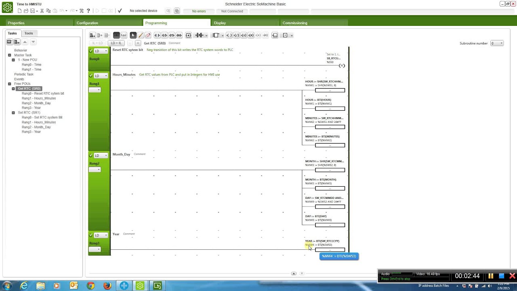Convert with LD > IL button
Screen dimensions: 517x291
(116, 43)
